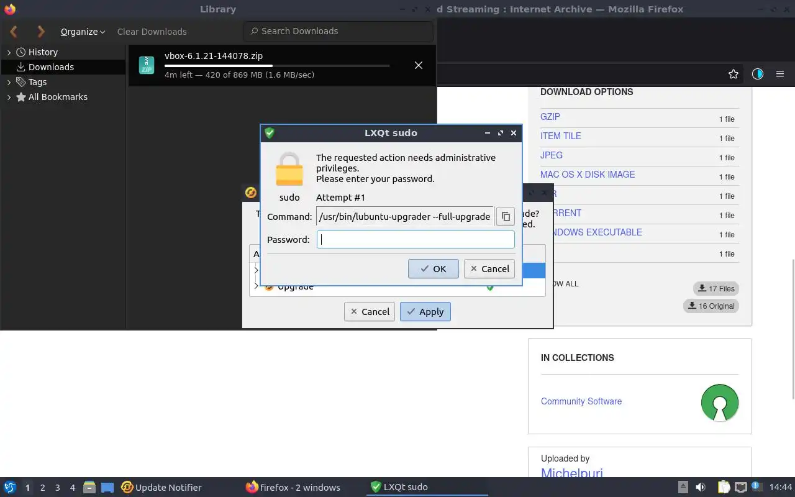The image size is (795, 497).
Task: Cancel the vbox-6.1.21 zip download
Action: pyautogui.click(x=419, y=65)
